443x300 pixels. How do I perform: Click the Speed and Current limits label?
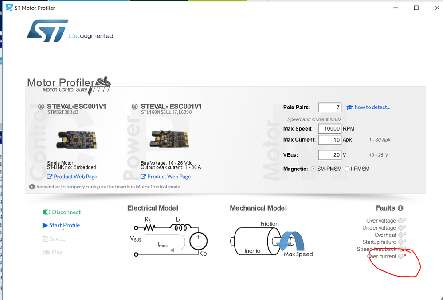point(314,119)
